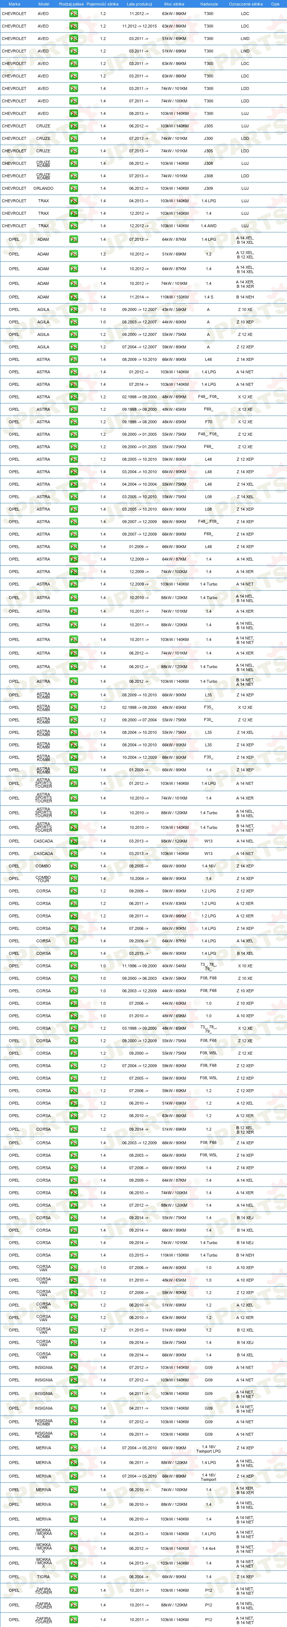The height and width of the screenshot is (1627, 287).
Task: Select the '1.4 16V Twinport LPG' cell
Action: (x=209, y=1448)
